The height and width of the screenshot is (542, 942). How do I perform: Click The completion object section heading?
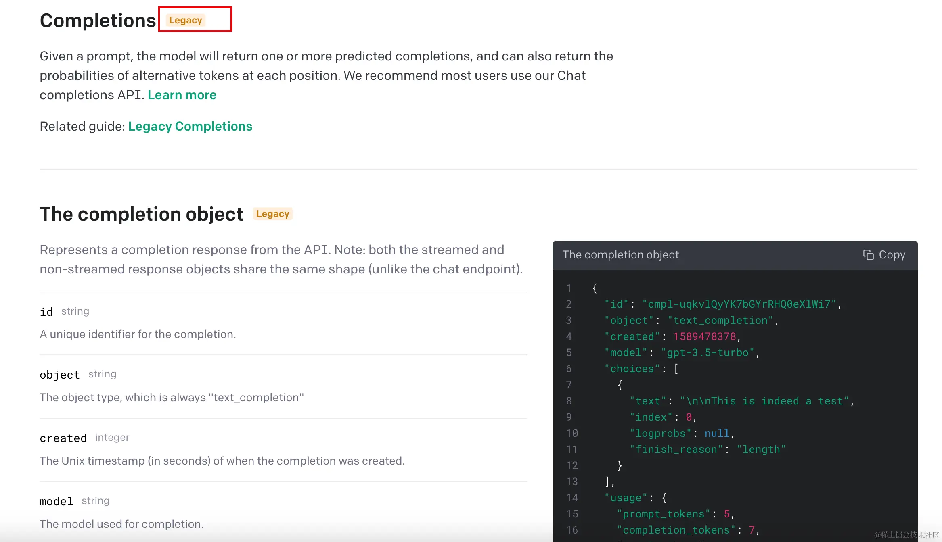pyautogui.click(x=141, y=214)
